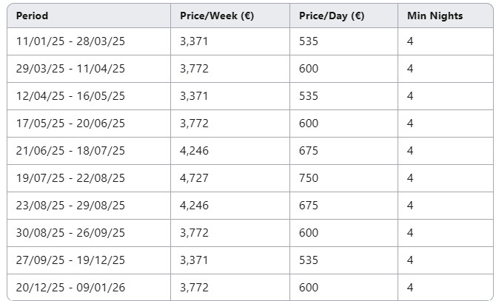Screen dimensions: 496x301
Task: Click min nights value in 20/12/25 row
Action: (446, 288)
